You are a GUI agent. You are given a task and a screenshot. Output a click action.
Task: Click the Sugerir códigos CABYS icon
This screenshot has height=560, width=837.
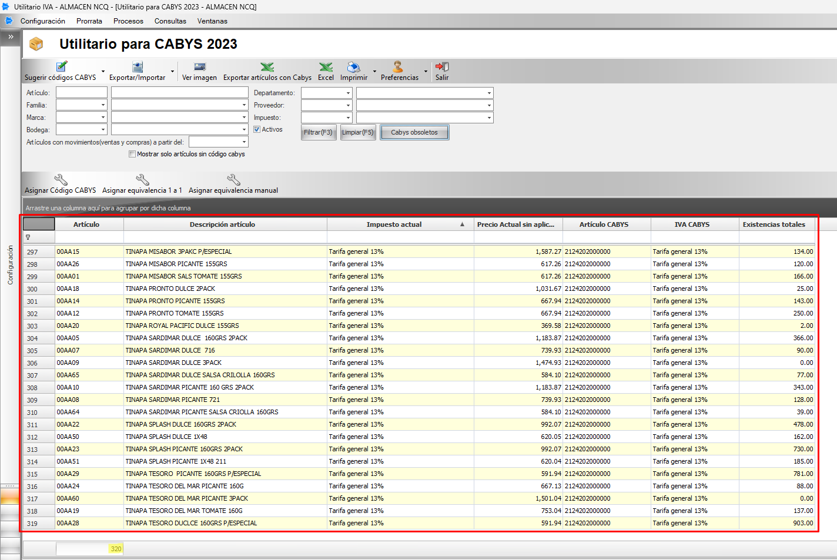(61, 67)
